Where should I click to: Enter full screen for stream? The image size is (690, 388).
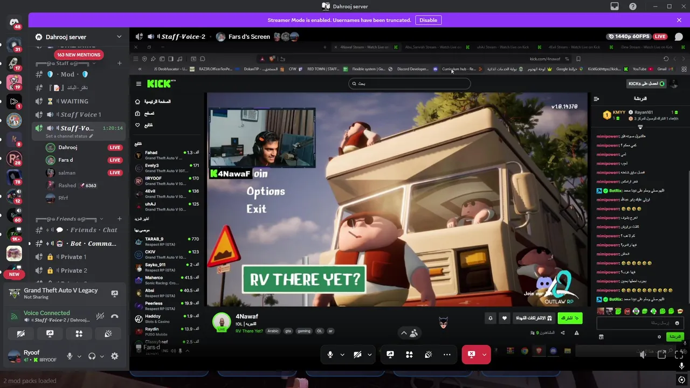click(x=679, y=355)
